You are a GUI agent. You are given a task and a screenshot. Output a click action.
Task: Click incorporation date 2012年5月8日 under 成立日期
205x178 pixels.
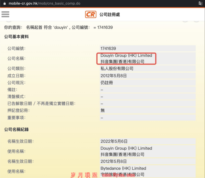[x=113, y=76]
